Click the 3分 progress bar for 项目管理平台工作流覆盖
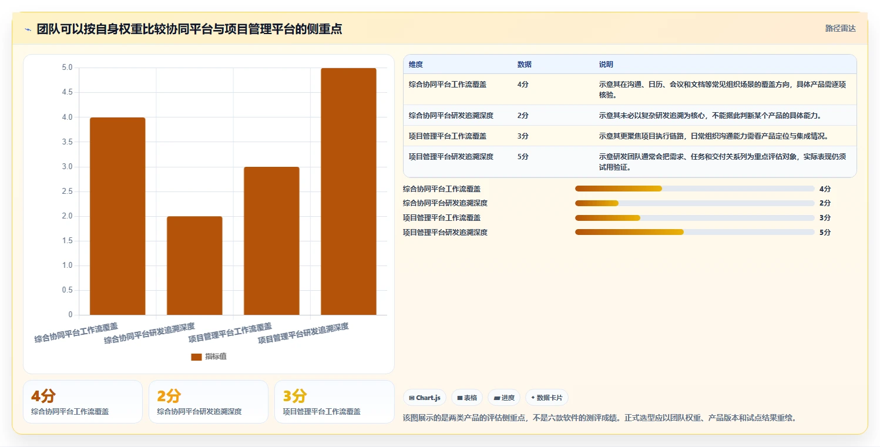This screenshot has width=880, height=447. pyautogui.click(x=695, y=218)
